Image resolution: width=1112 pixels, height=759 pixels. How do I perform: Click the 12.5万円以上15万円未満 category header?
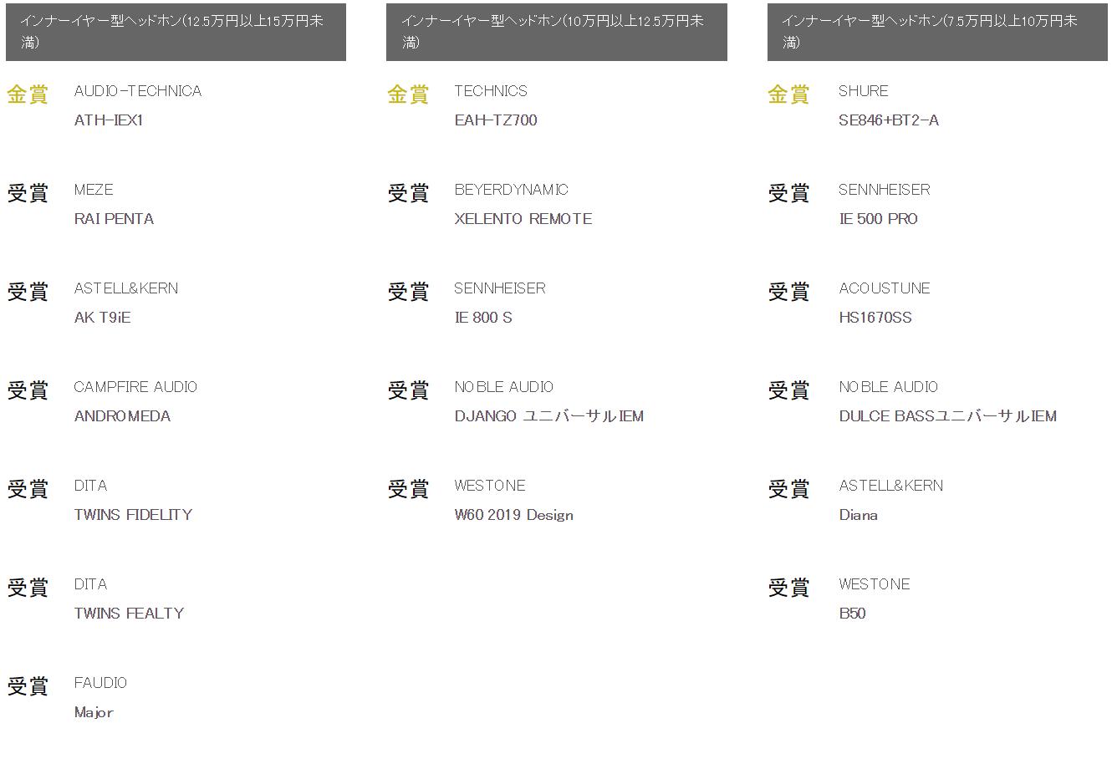pos(176,32)
